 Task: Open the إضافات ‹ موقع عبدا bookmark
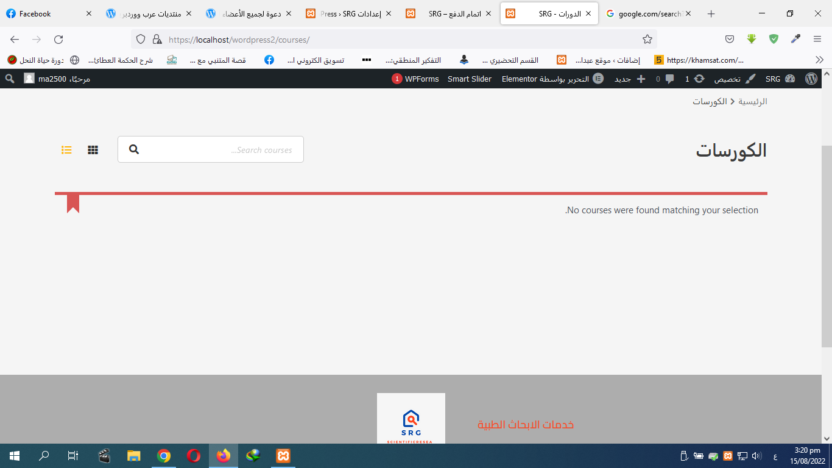599,60
